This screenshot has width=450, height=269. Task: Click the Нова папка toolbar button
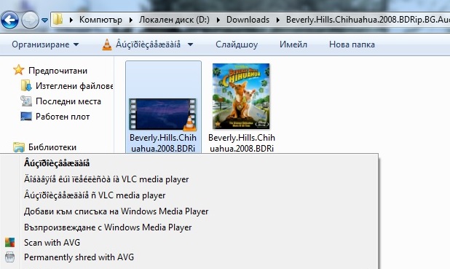coord(352,44)
